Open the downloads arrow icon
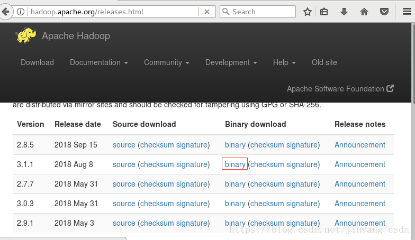 tap(344, 12)
